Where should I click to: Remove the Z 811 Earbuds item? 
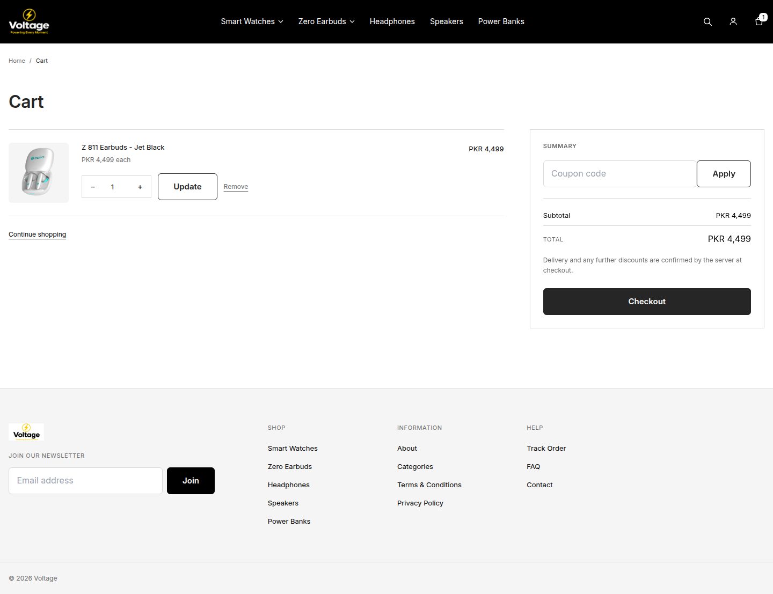pos(236,187)
